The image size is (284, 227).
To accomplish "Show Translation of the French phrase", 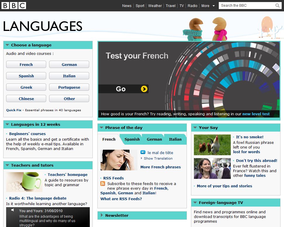I will coord(158,158).
